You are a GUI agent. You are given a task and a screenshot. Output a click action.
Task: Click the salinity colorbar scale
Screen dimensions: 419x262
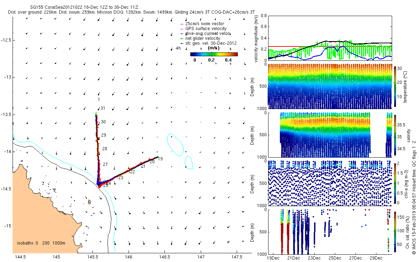tap(395, 136)
